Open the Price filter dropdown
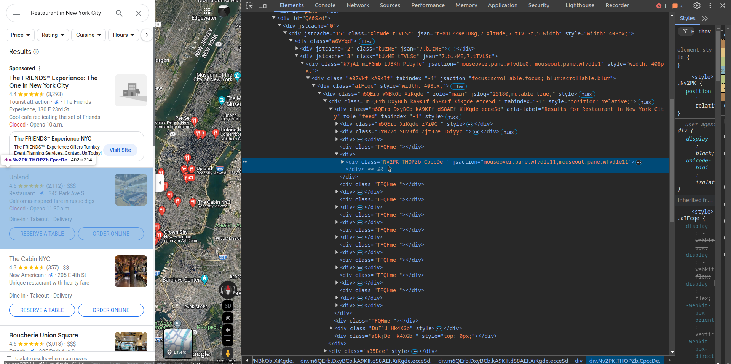731x364 pixels. coord(20,35)
